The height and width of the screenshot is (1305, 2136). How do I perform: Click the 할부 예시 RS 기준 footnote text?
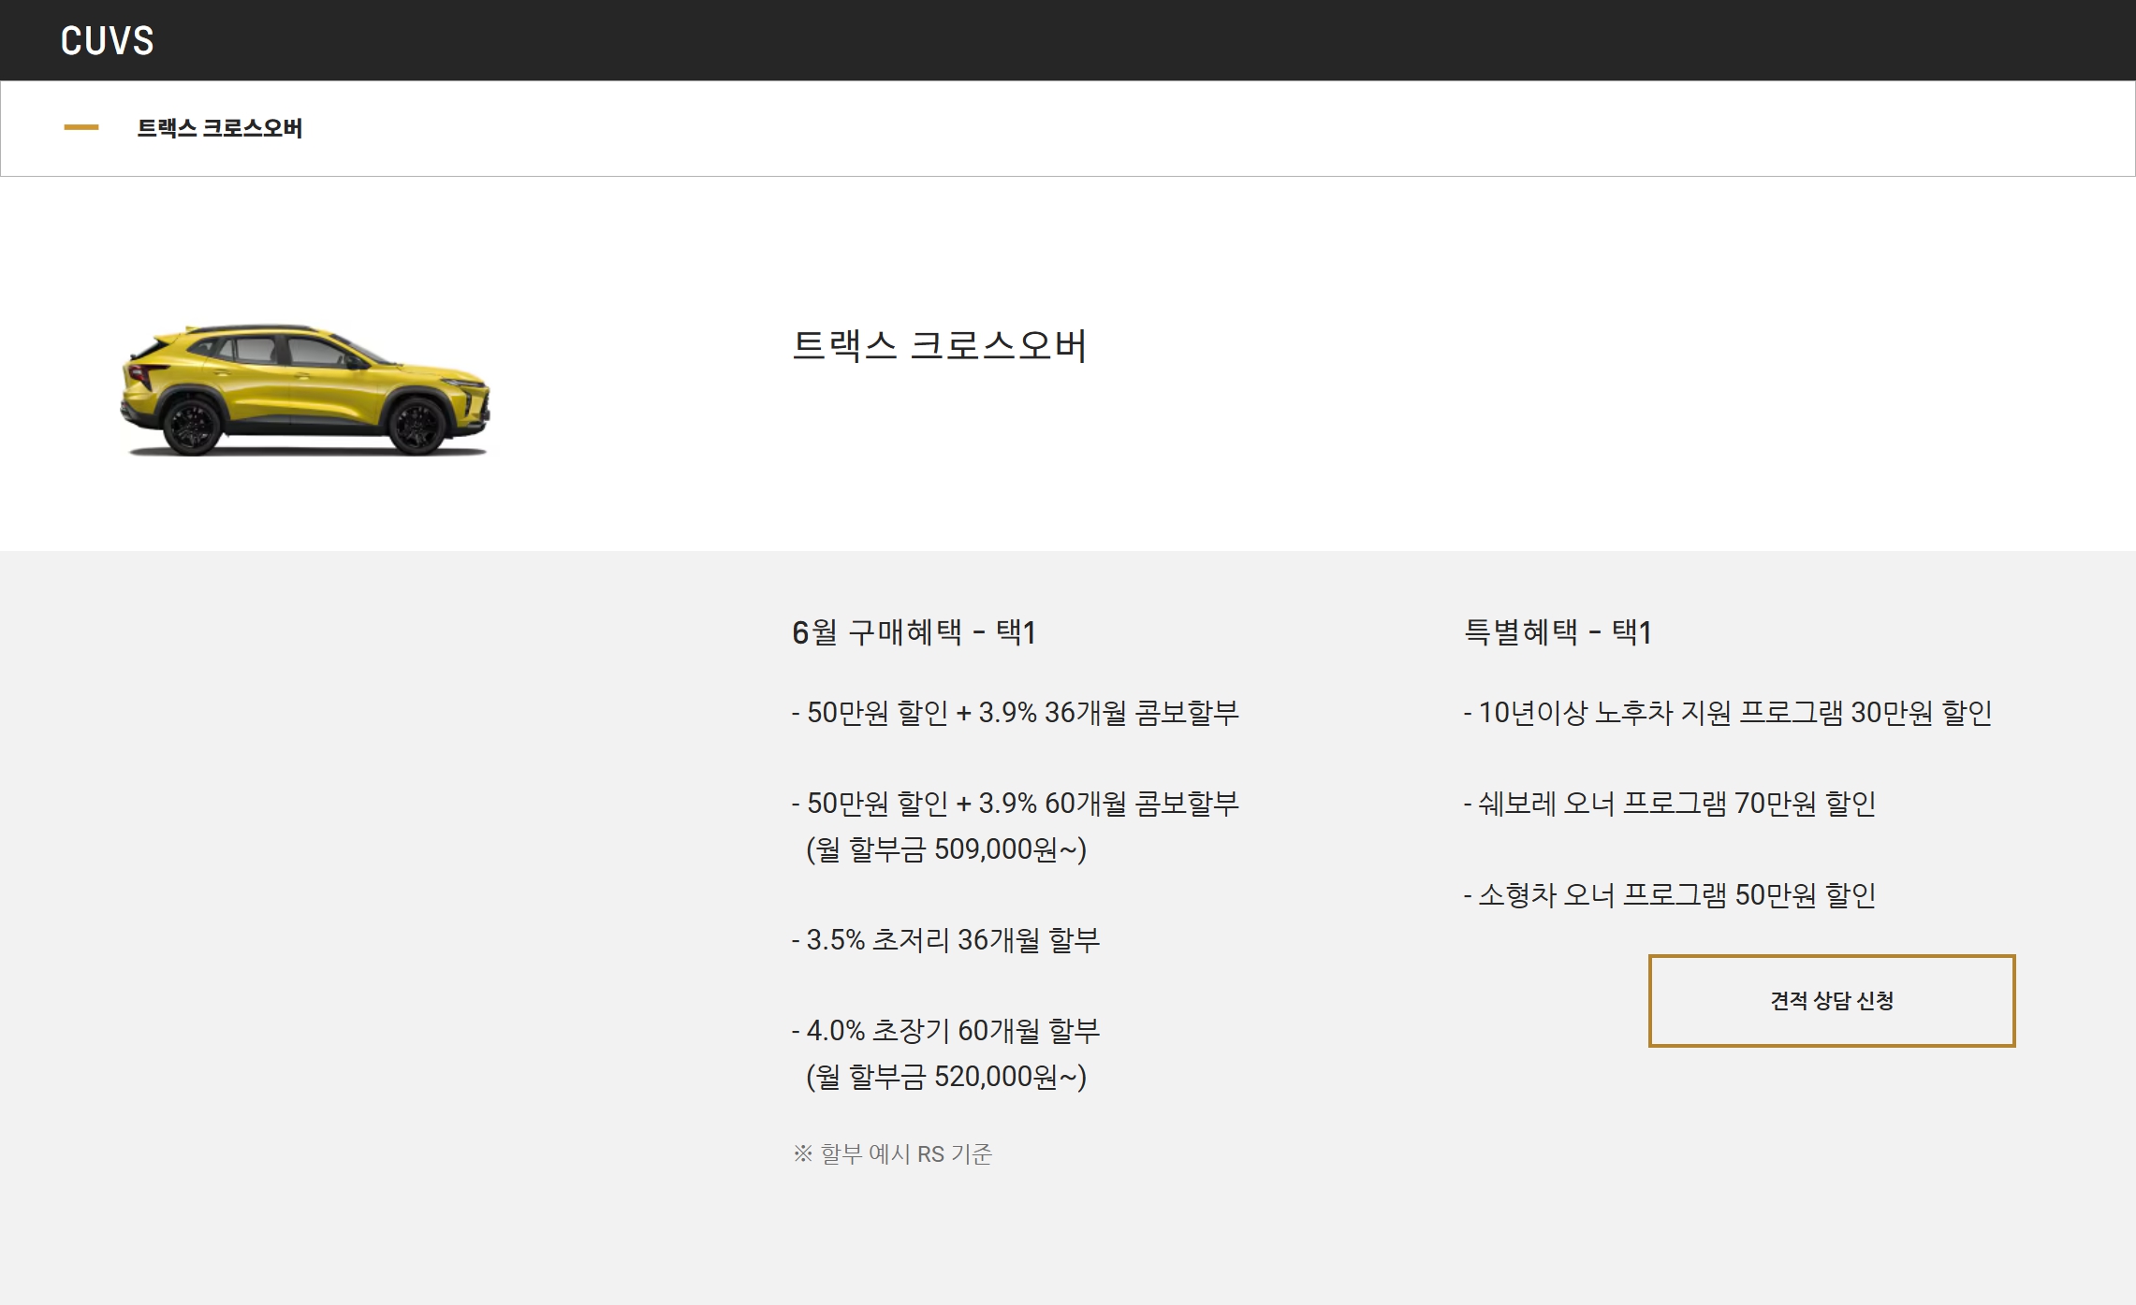pyautogui.click(x=906, y=1154)
